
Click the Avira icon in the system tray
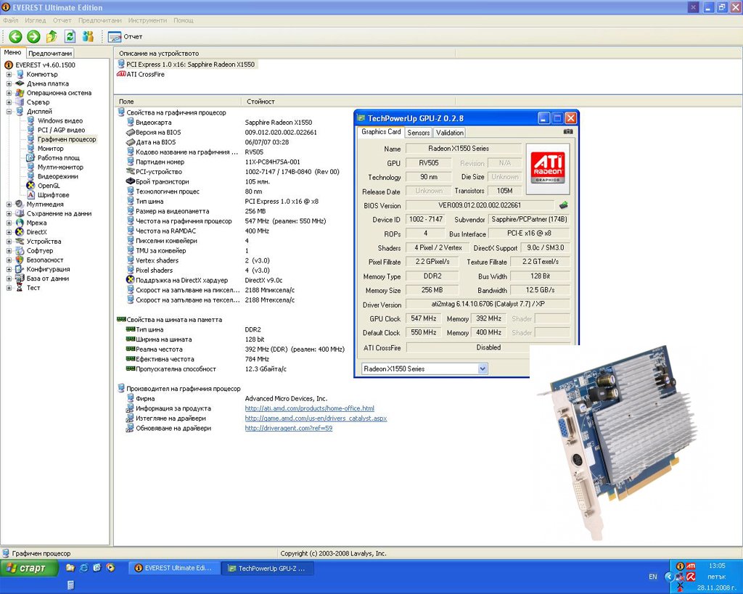pos(690,577)
